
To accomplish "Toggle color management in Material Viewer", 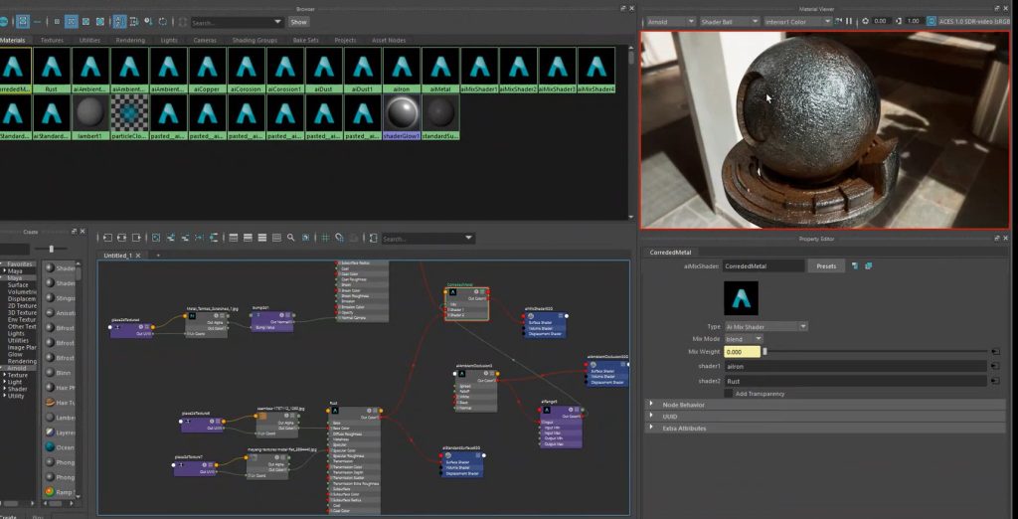I will (x=931, y=22).
